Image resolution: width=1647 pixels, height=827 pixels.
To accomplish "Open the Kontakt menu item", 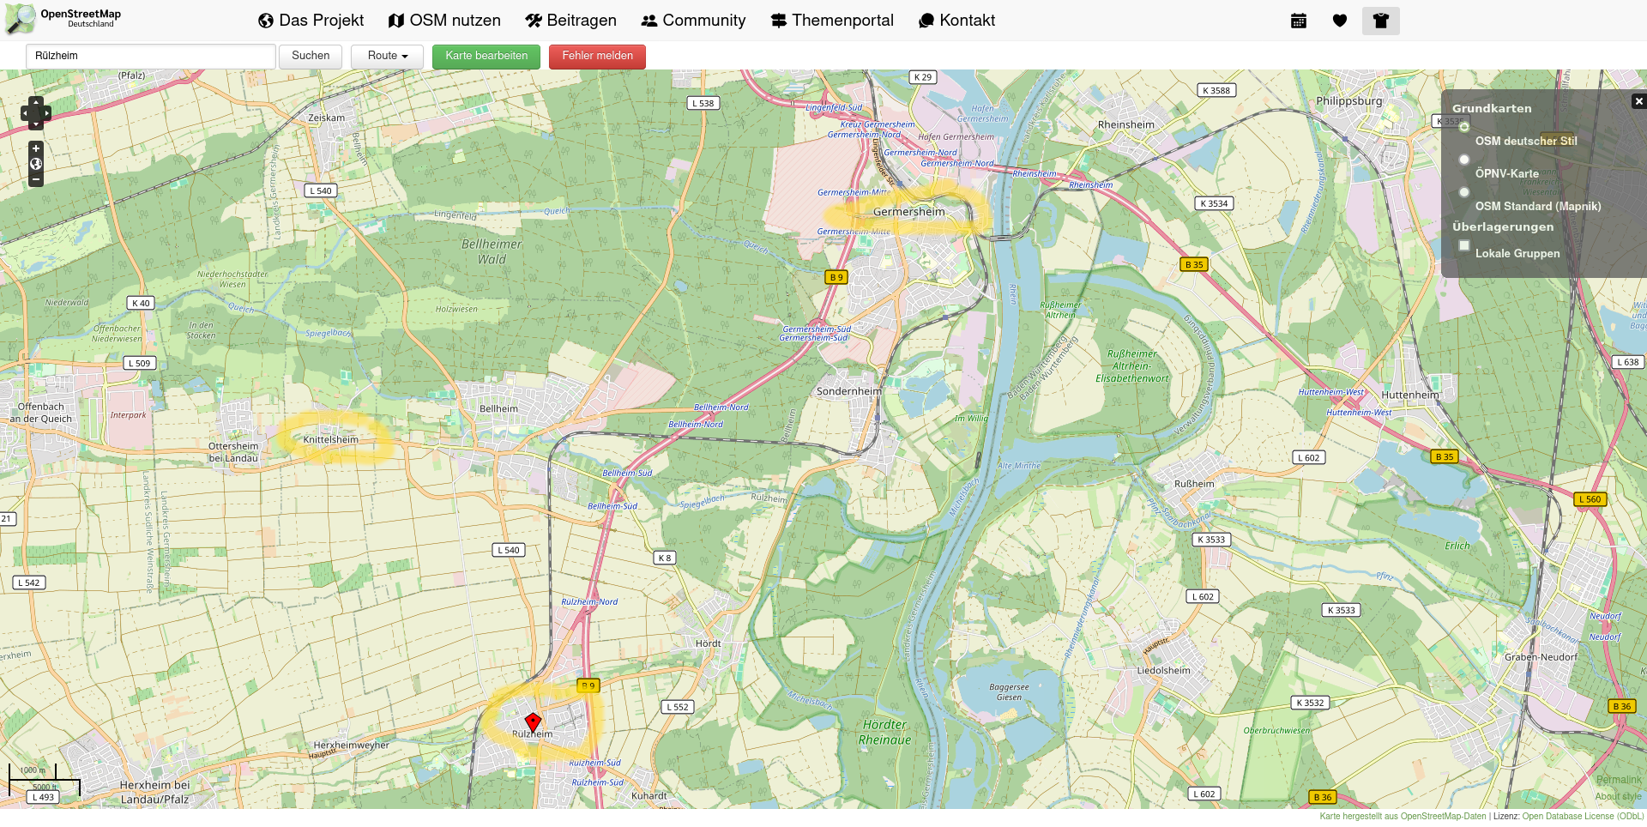I will (x=956, y=21).
